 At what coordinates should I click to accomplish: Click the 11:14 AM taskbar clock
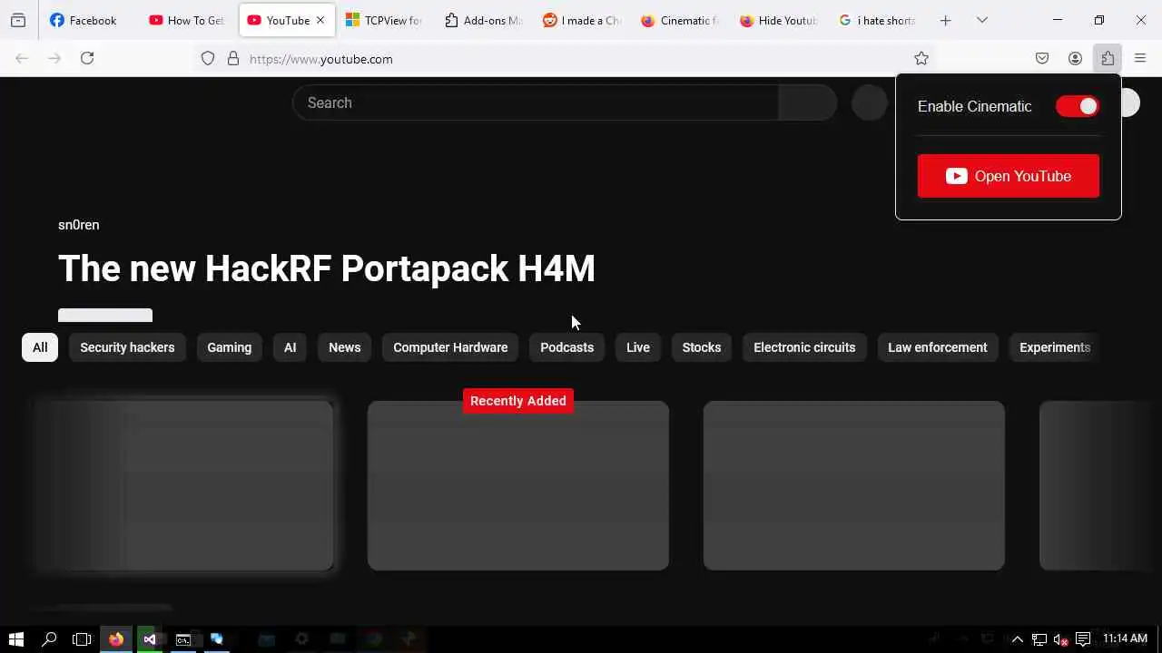coord(1125,639)
